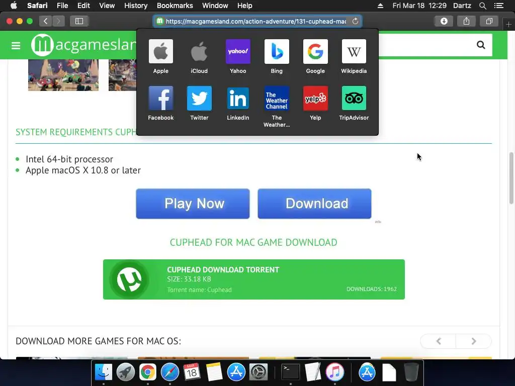Show previous games in carousel
This screenshot has height=386, width=515.
point(438,341)
